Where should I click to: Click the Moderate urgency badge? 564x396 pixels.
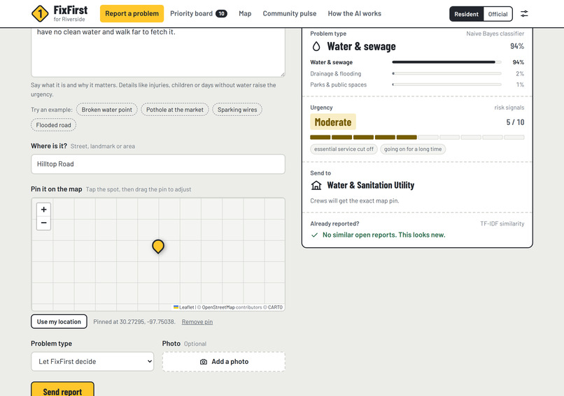pyautogui.click(x=333, y=122)
